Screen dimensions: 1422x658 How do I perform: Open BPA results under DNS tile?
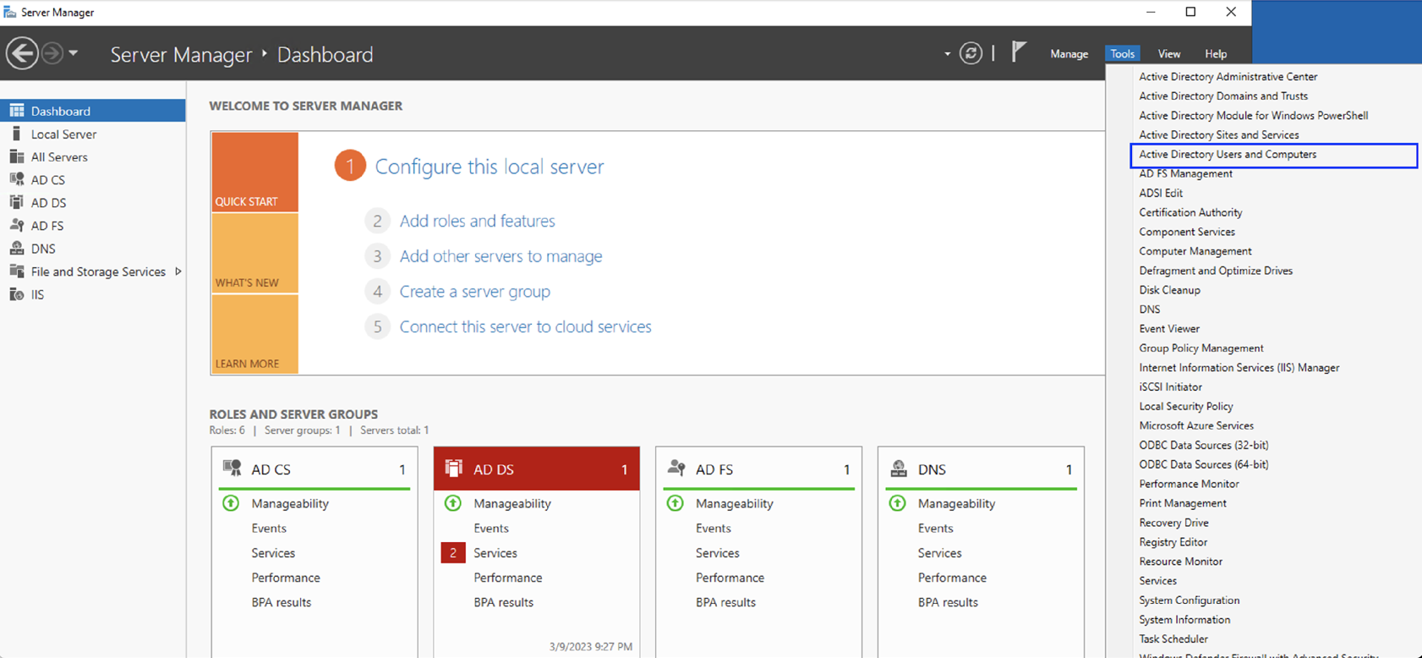(948, 602)
